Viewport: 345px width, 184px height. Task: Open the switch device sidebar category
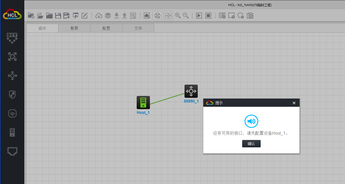pyautogui.click(x=12, y=76)
